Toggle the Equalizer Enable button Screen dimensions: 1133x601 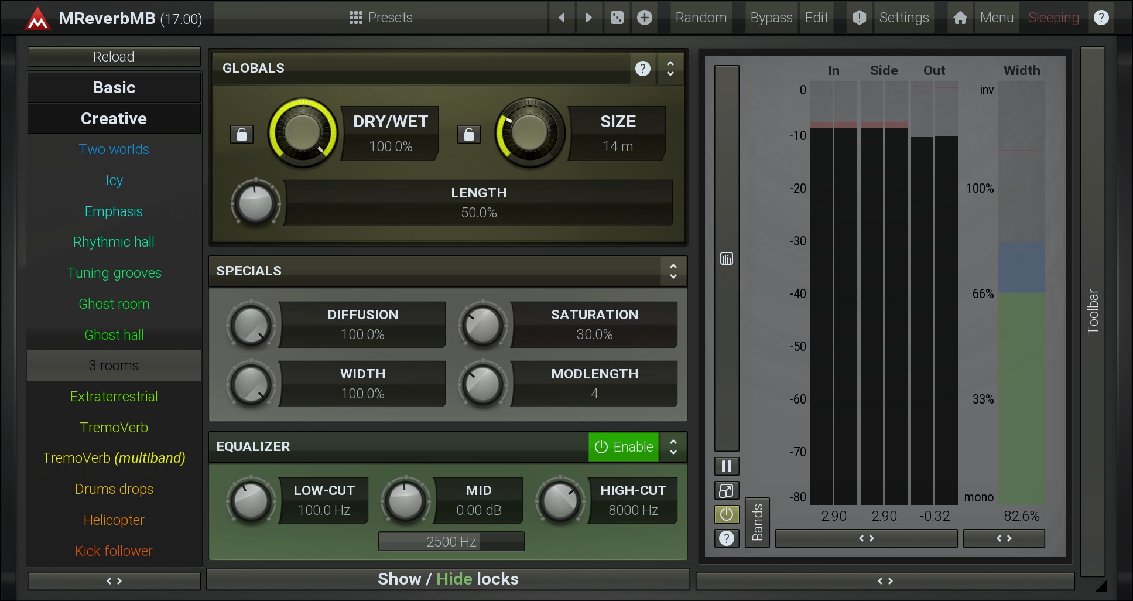tap(624, 447)
